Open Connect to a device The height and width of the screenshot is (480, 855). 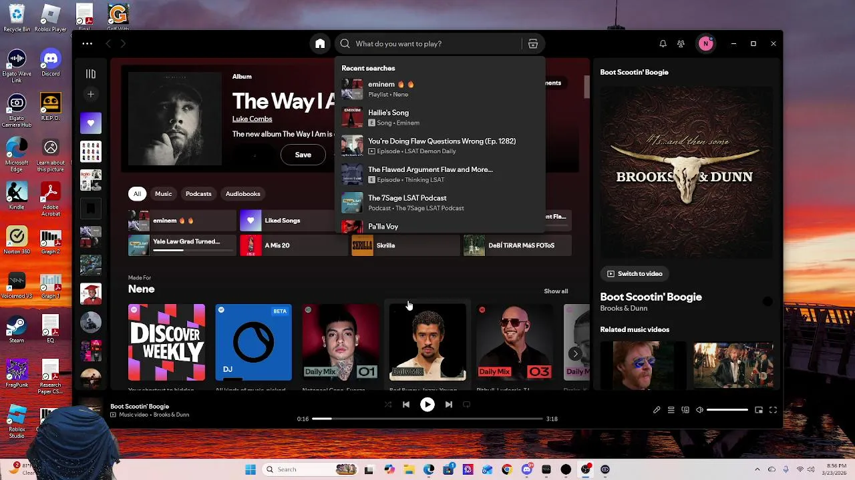tap(685, 410)
